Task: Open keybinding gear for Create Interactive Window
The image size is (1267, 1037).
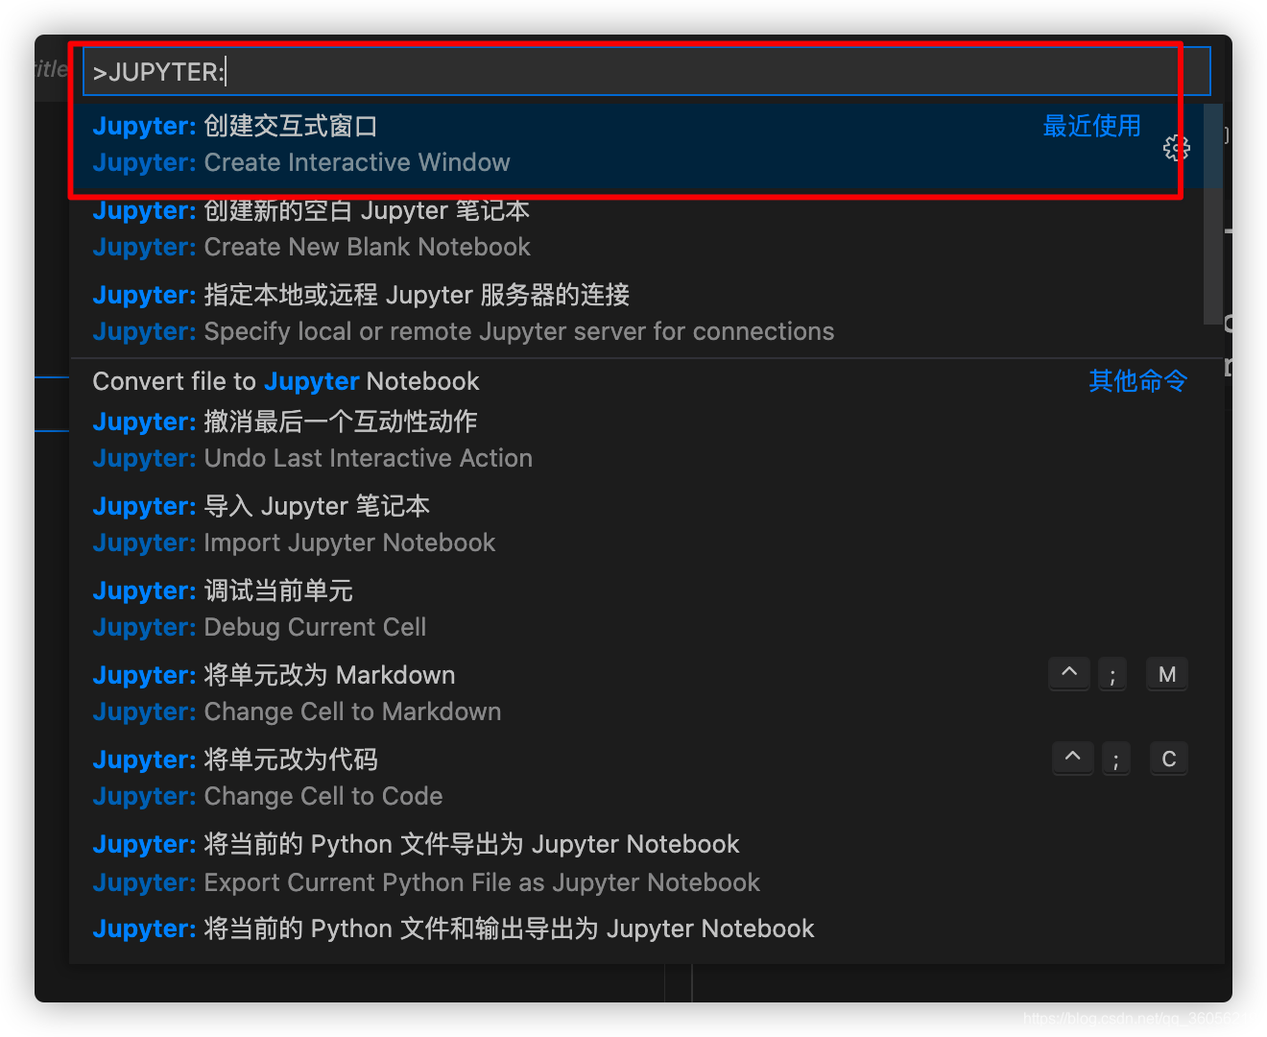Action: pos(1177,147)
